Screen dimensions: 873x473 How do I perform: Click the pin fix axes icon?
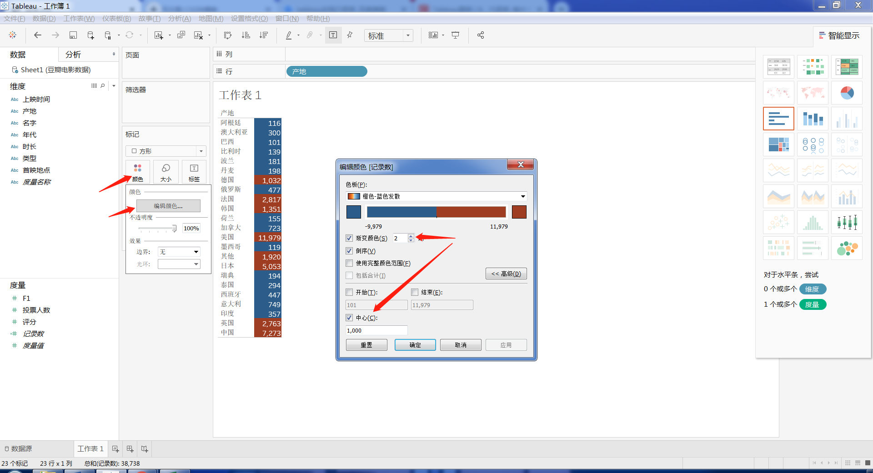[x=350, y=35]
